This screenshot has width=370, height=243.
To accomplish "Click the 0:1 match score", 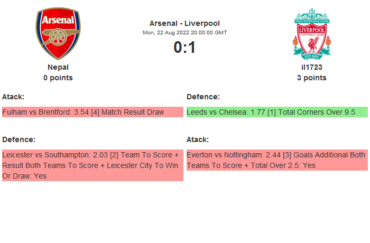I will click(x=184, y=48).
